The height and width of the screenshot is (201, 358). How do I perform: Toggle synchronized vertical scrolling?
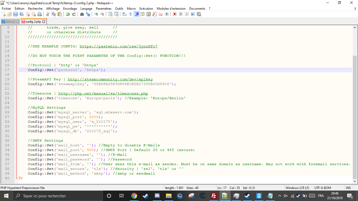tap(110, 14)
